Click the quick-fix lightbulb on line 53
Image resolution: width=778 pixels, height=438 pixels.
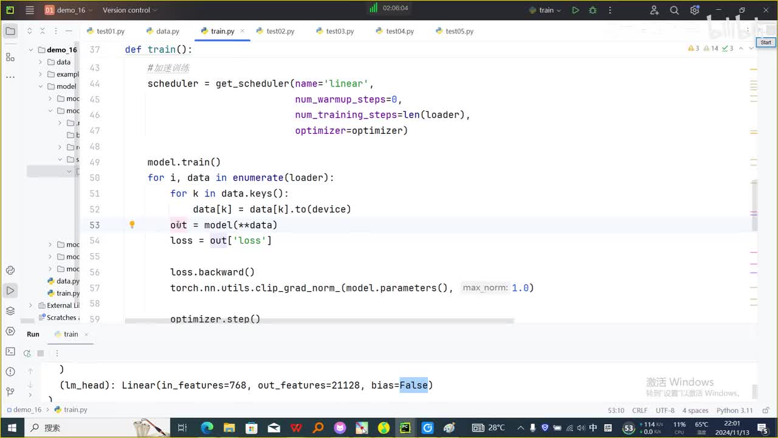pos(132,224)
